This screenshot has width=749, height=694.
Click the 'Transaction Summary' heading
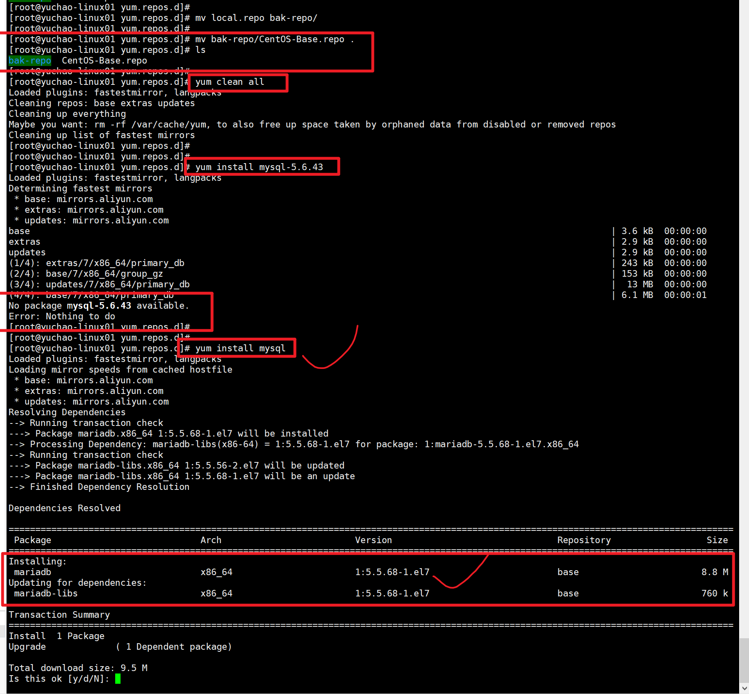point(59,615)
